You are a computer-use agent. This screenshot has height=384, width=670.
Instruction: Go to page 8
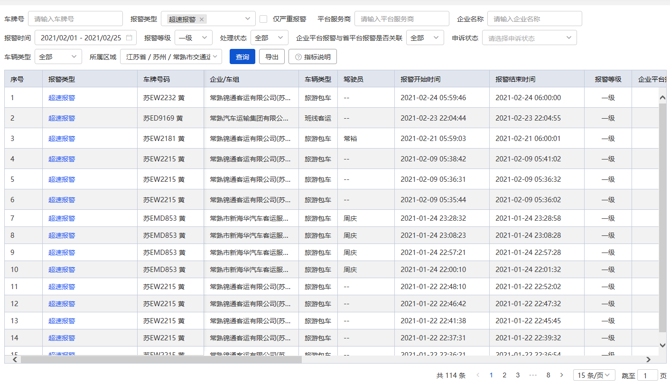click(548, 375)
